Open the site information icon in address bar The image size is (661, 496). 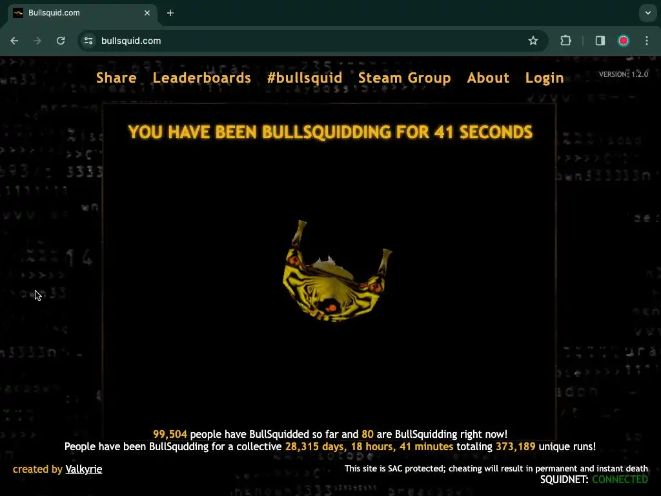(88, 41)
